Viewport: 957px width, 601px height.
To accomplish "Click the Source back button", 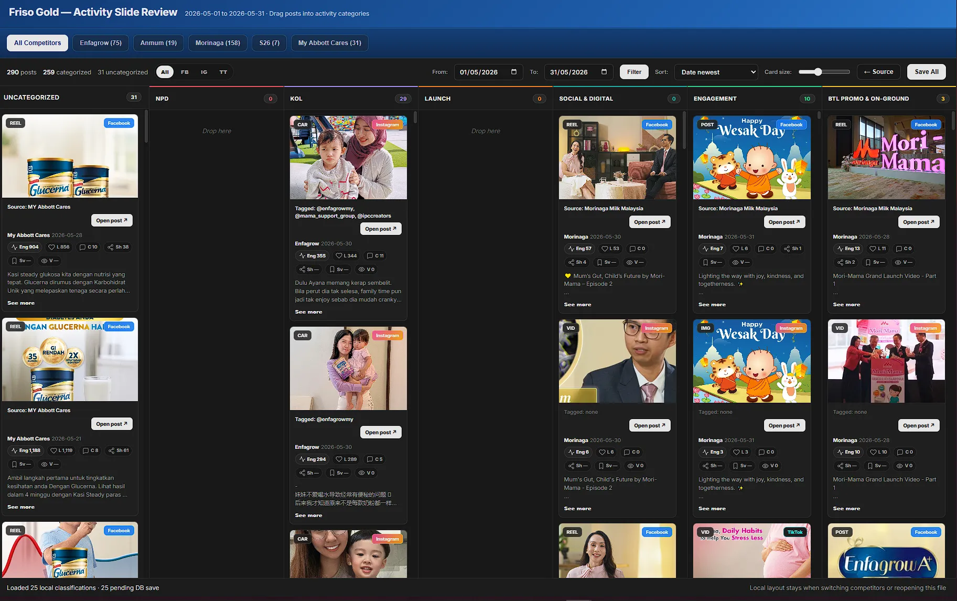I will [879, 72].
